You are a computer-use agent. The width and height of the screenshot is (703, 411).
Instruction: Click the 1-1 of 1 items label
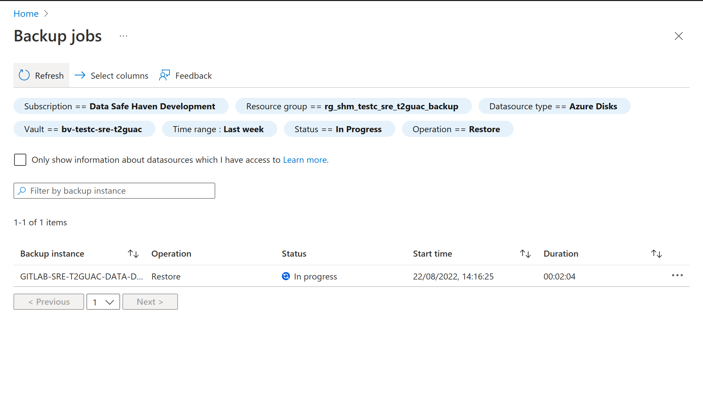pyautogui.click(x=40, y=222)
